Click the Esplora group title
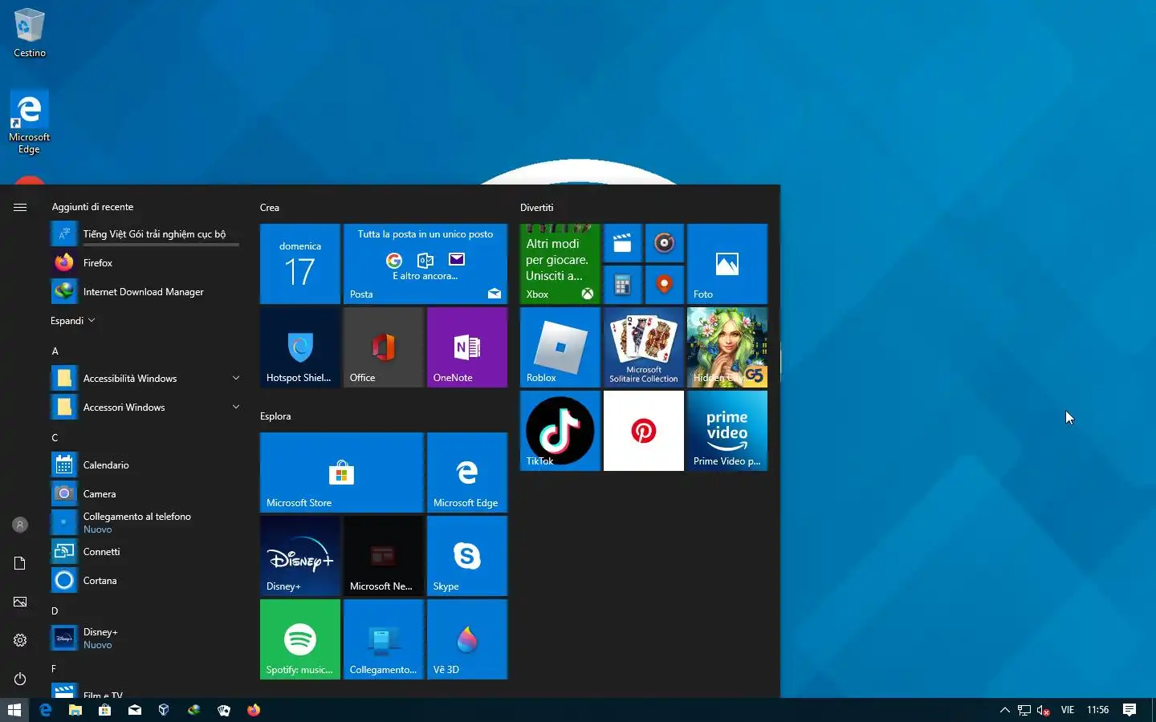 pyautogui.click(x=275, y=416)
